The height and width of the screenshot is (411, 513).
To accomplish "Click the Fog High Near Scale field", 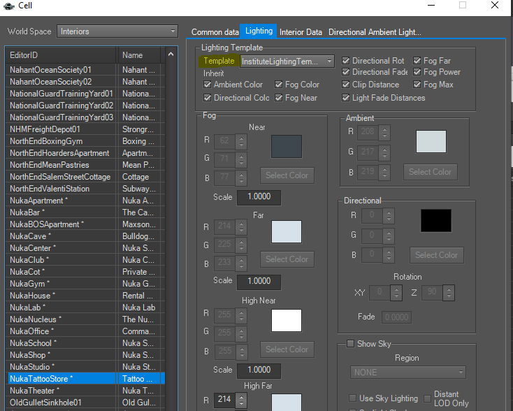I will [259, 370].
